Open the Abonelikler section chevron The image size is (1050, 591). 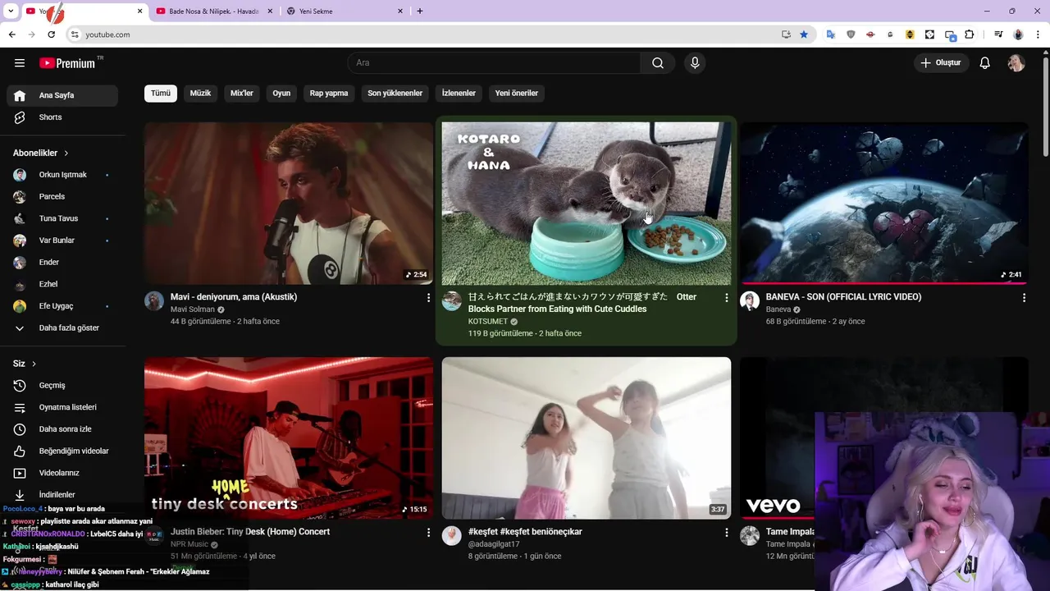pos(66,153)
